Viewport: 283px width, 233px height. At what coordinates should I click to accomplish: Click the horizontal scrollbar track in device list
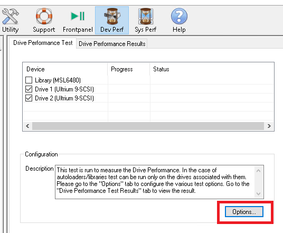point(148,126)
